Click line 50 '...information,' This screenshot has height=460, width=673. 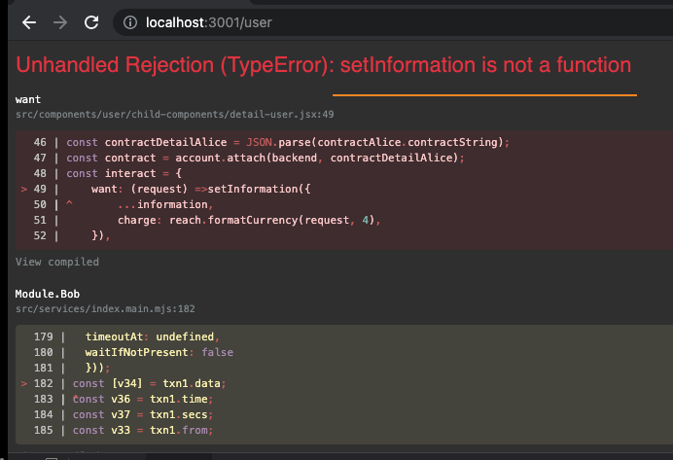[x=124, y=204]
